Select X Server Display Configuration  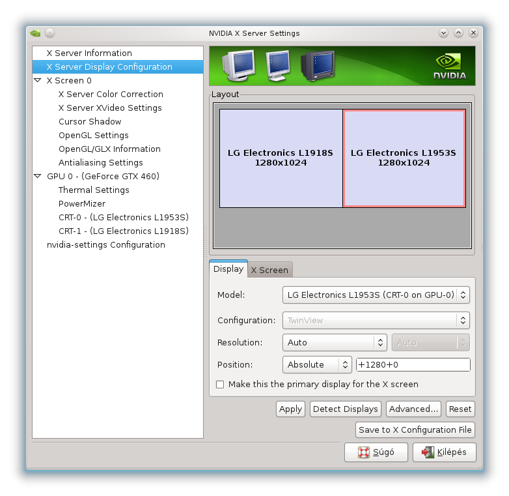tap(118, 66)
